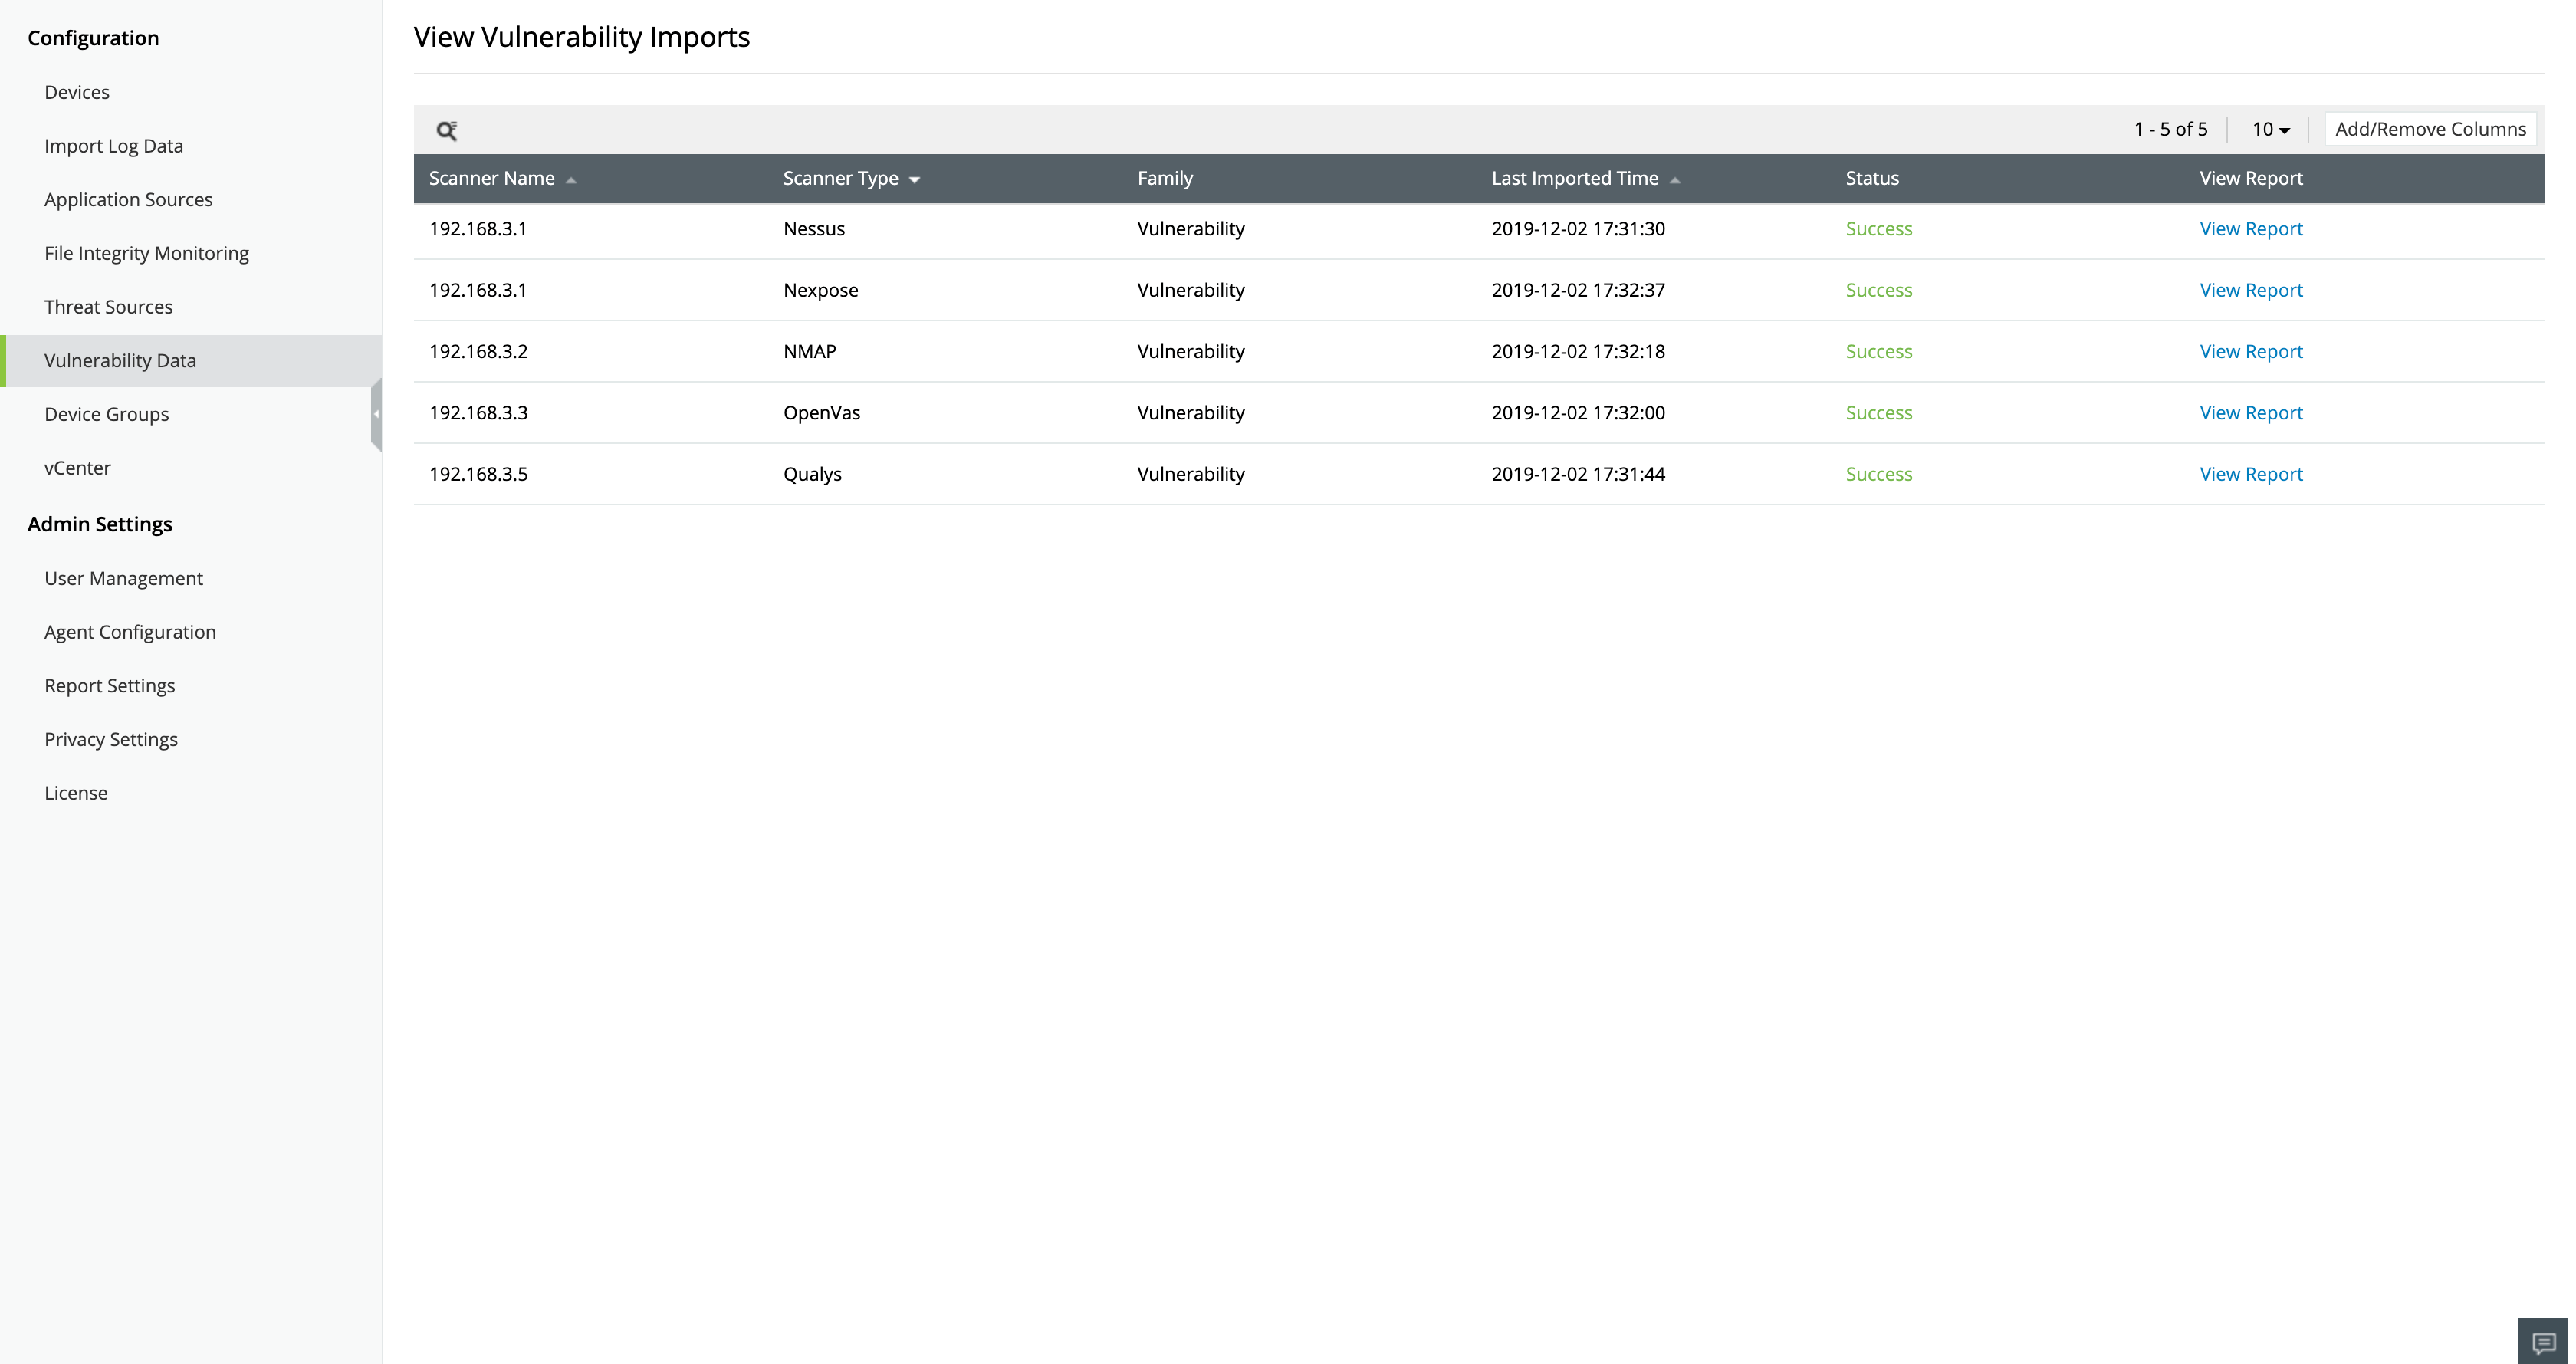Open the Scanner Type filter dropdown arrow

[x=914, y=180]
